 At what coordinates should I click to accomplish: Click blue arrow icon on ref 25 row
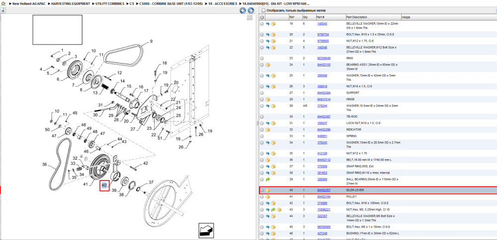click(267, 75)
